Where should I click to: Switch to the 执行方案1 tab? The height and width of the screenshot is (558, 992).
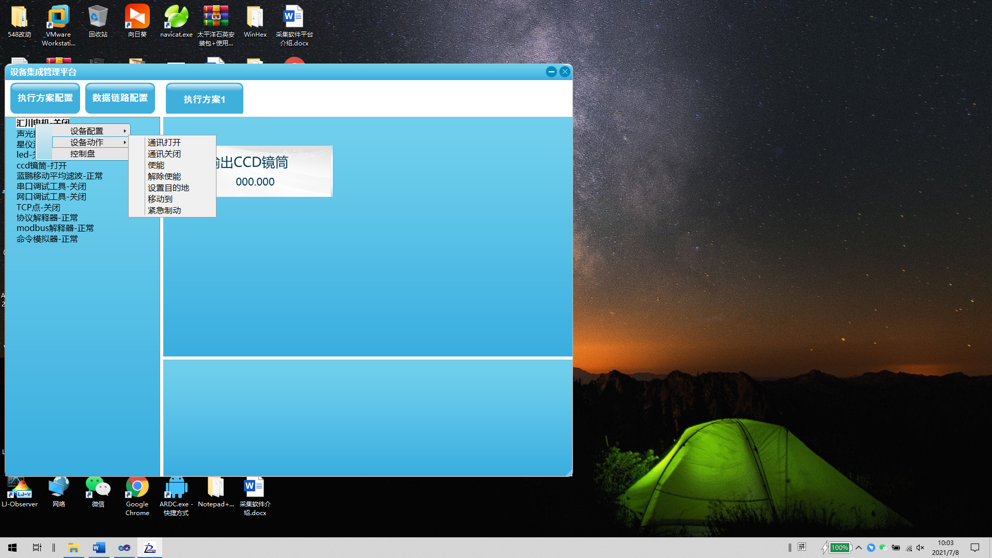tap(204, 99)
